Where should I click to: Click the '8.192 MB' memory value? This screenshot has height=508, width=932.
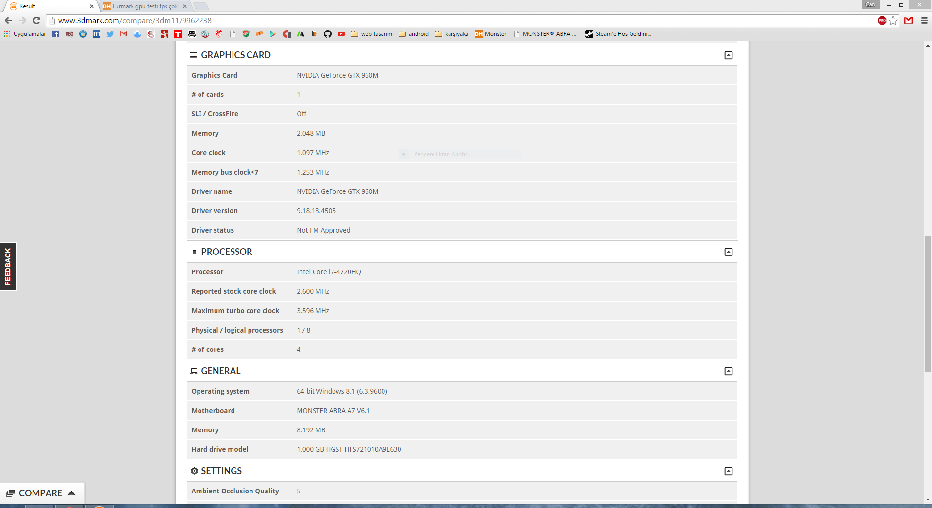(x=311, y=430)
